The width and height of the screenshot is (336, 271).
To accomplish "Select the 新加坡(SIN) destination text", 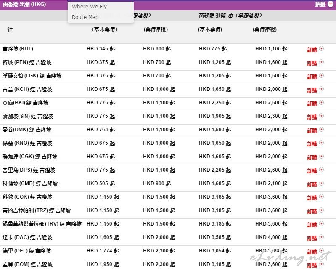I will (28, 116).
